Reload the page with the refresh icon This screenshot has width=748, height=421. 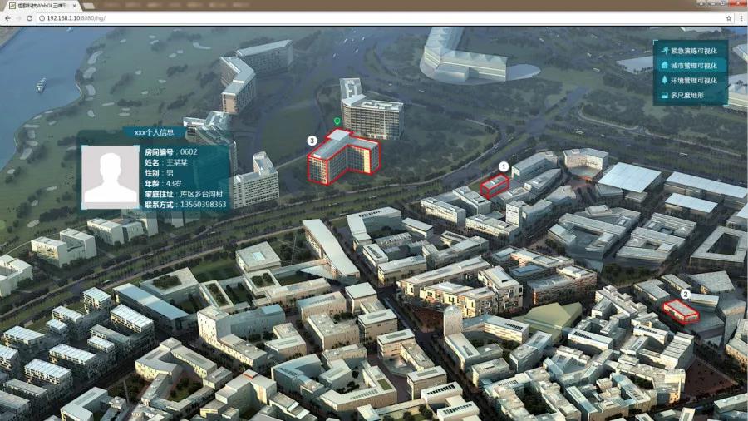click(30, 18)
